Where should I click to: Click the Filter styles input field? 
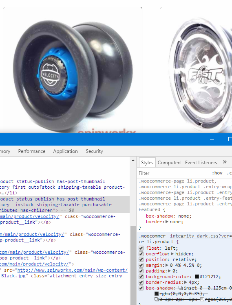174,173
